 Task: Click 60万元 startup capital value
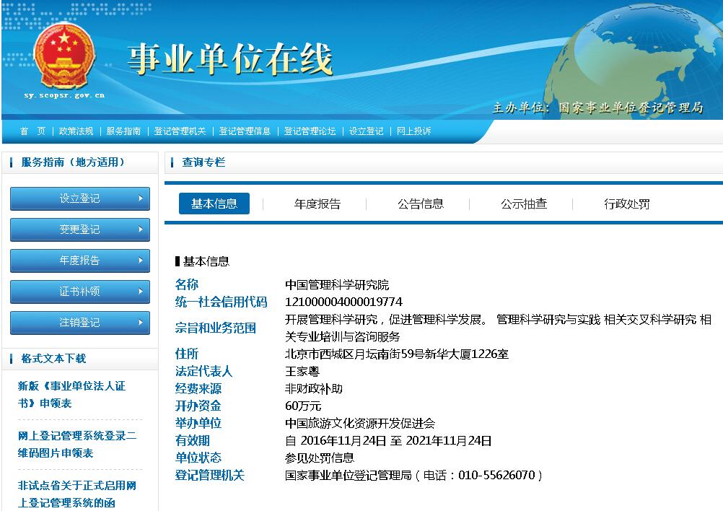(x=303, y=406)
